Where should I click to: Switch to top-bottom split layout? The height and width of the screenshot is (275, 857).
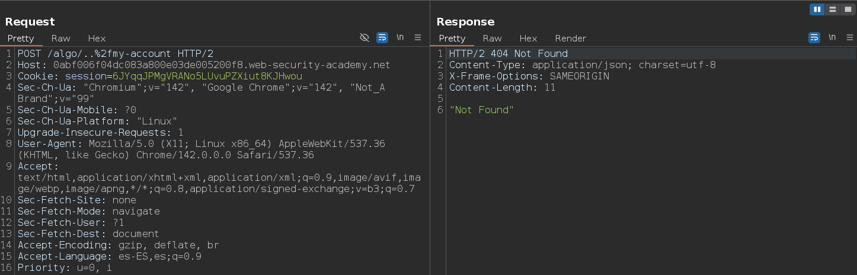[x=833, y=9]
